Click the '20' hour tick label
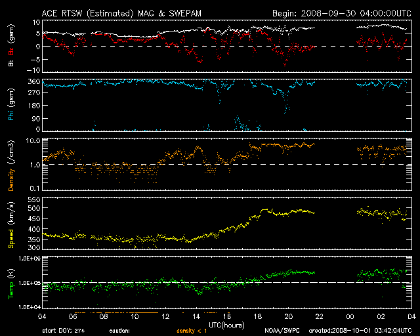The height and width of the screenshot is (336, 420). [289, 317]
